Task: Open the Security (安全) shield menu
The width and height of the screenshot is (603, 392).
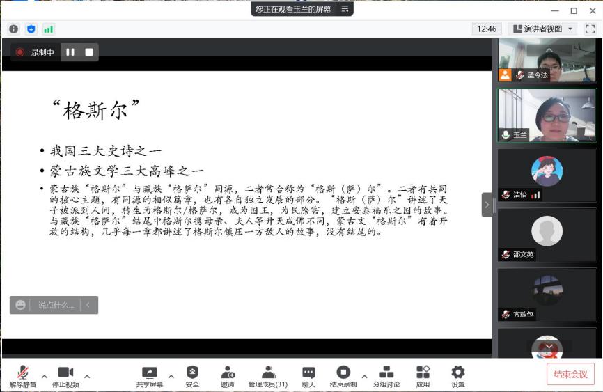Action: point(192,376)
